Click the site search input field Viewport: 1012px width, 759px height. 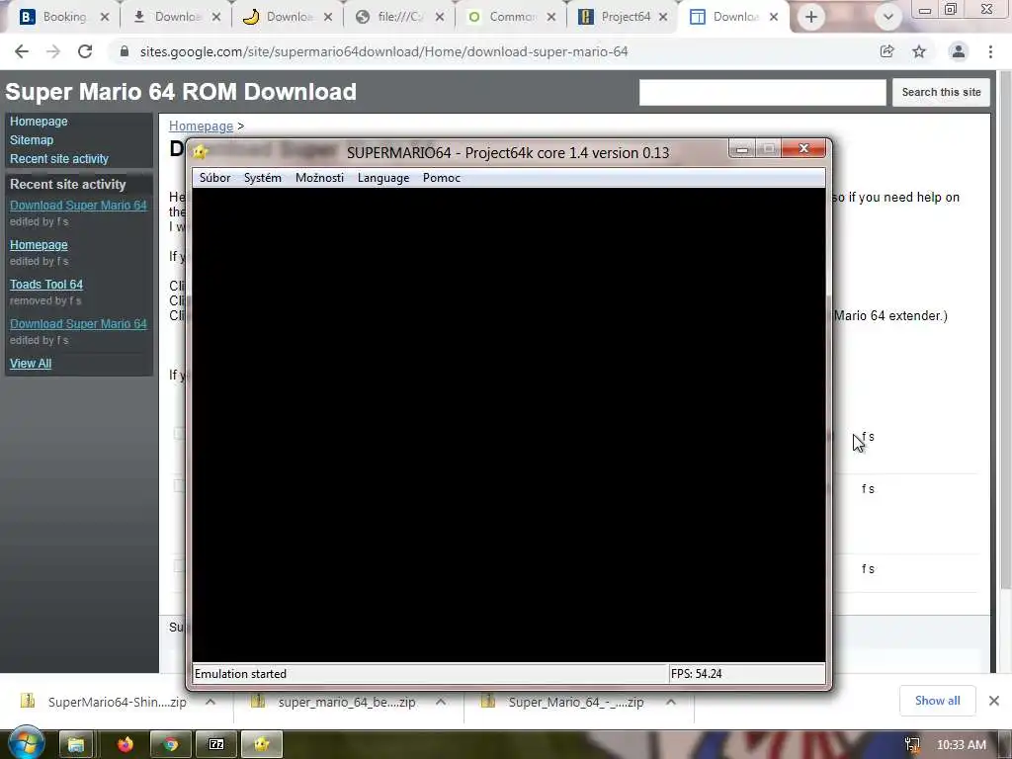762,92
